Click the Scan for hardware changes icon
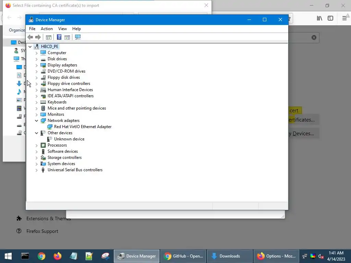The height and width of the screenshot is (263, 351). click(x=78, y=37)
